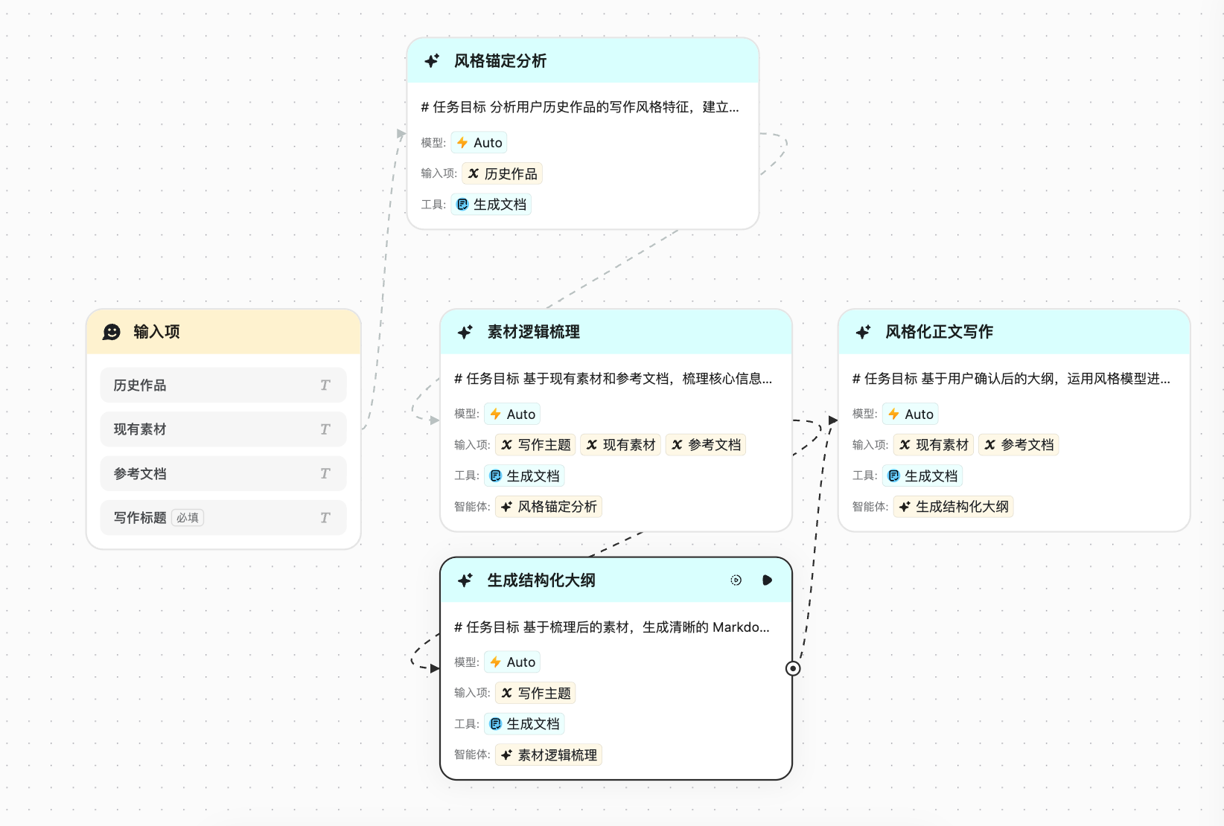The image size is (1224, 826).
Task: Click the sparkle icon of 风格化正文写作 node
Action: 863,332
